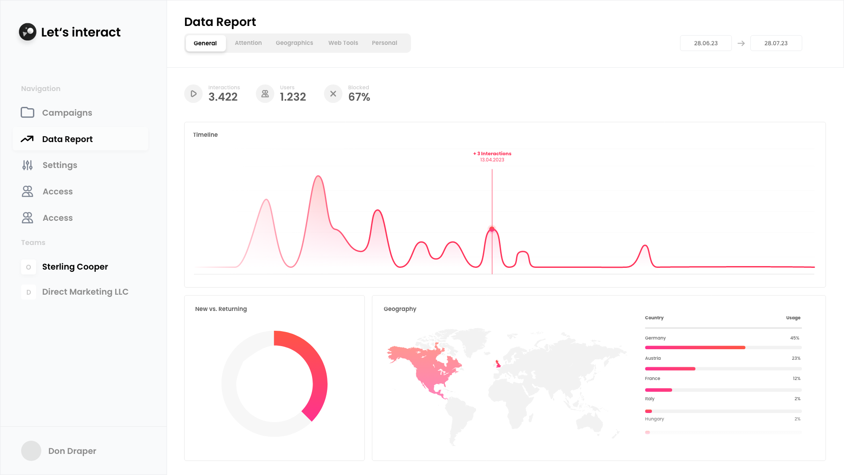Click the Interactions play icon
The width and height of the screenshot is (844, 475).
click(x=193, y=94)
